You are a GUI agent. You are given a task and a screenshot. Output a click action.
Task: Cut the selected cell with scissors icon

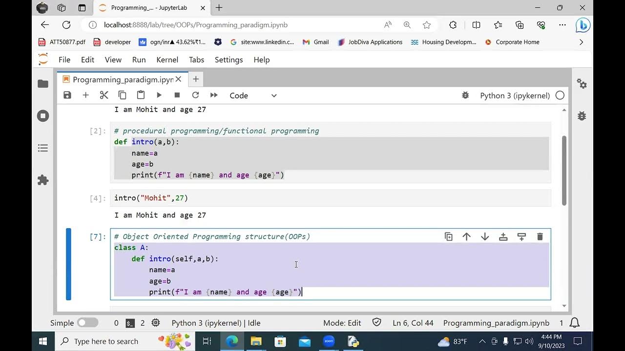pos(104,96)
